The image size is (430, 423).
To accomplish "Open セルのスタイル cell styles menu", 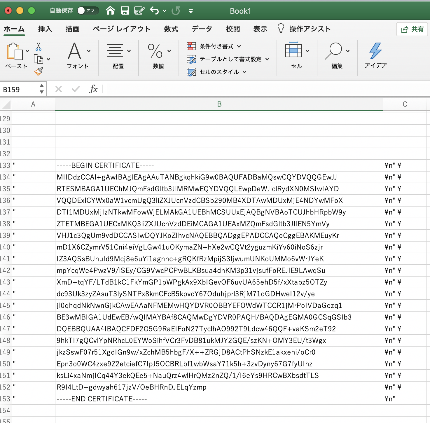I will tap(216, 72).
